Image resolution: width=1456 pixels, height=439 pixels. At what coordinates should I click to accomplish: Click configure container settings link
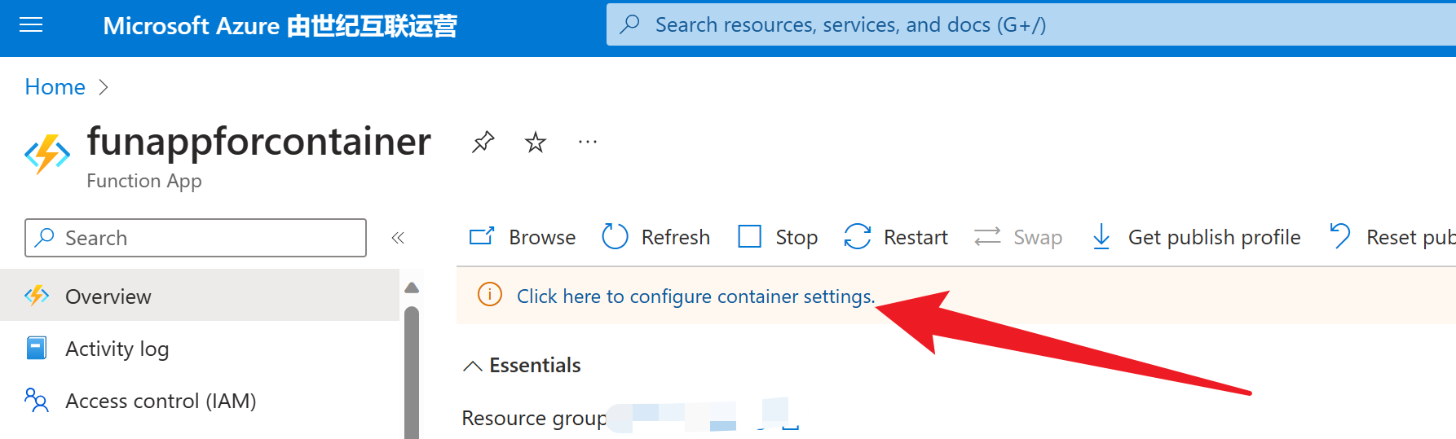click(x=695, y=296)
